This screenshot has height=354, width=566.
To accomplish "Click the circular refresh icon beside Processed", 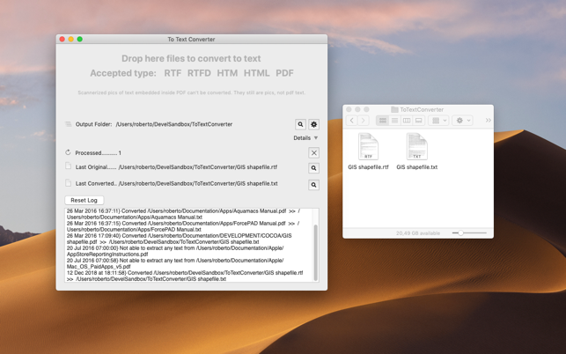I will coord(68,152).
